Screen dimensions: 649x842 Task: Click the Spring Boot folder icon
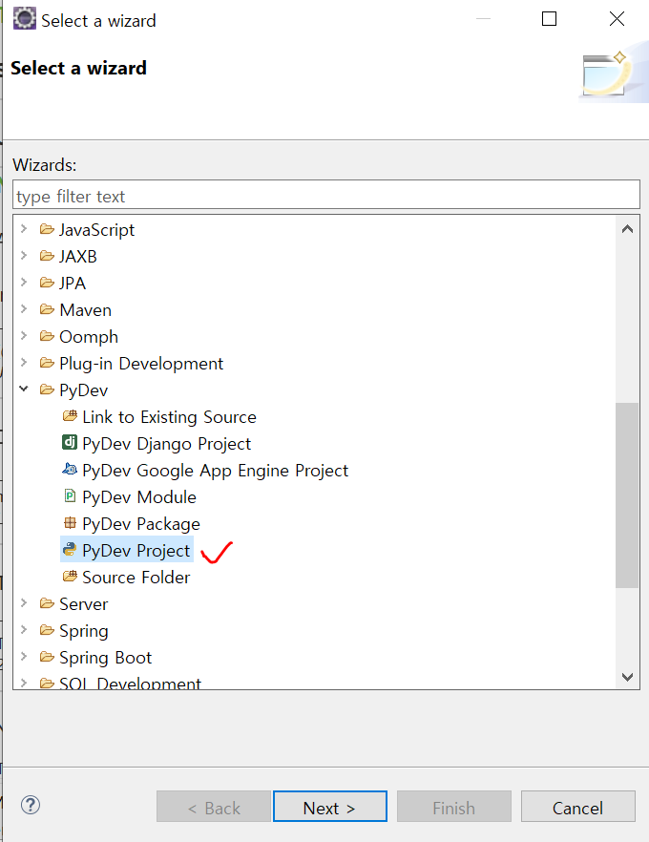pyautogui.click(x=47, y=657)
